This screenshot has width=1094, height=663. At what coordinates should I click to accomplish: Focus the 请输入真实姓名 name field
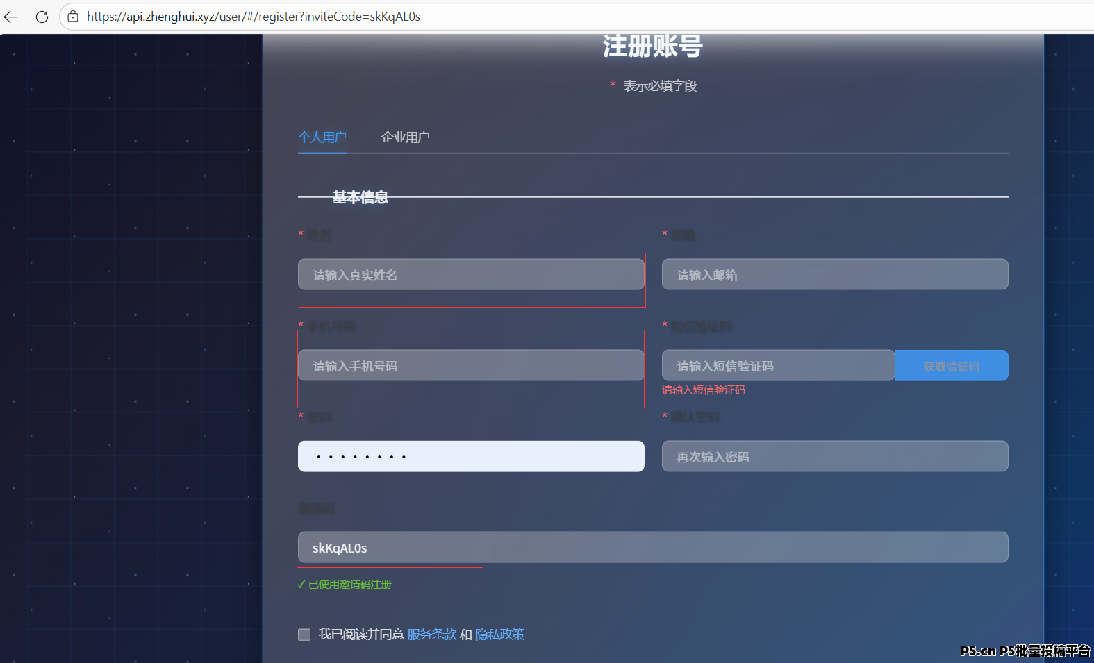[x=471, y=275]
